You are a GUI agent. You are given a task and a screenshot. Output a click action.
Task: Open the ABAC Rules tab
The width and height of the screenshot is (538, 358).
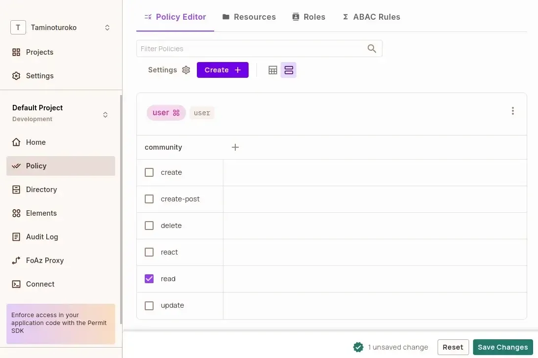371,17
